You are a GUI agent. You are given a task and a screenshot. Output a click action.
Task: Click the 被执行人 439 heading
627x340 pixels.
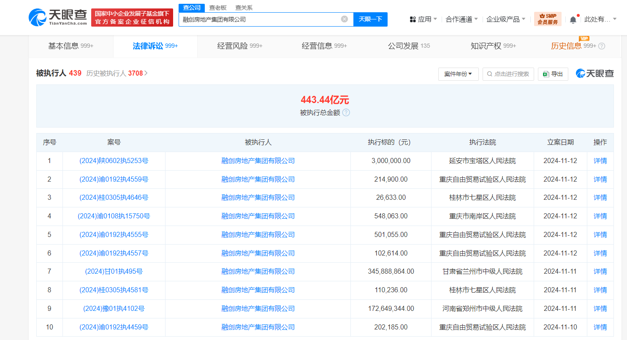(59, 73)
